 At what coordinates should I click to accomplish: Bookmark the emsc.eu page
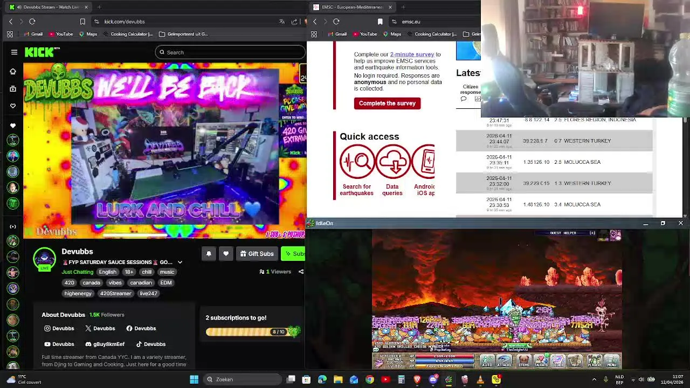coord(380,22)
